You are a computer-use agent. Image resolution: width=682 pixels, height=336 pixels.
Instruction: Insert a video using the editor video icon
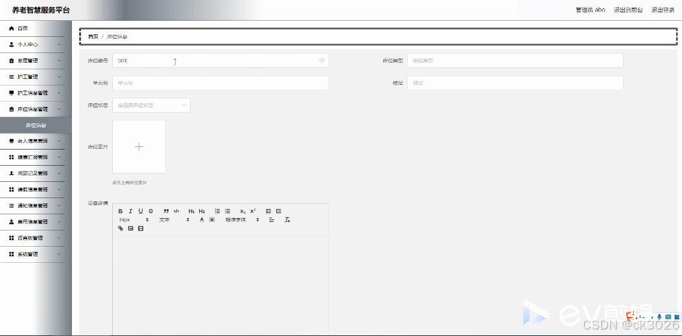[141, 229]
